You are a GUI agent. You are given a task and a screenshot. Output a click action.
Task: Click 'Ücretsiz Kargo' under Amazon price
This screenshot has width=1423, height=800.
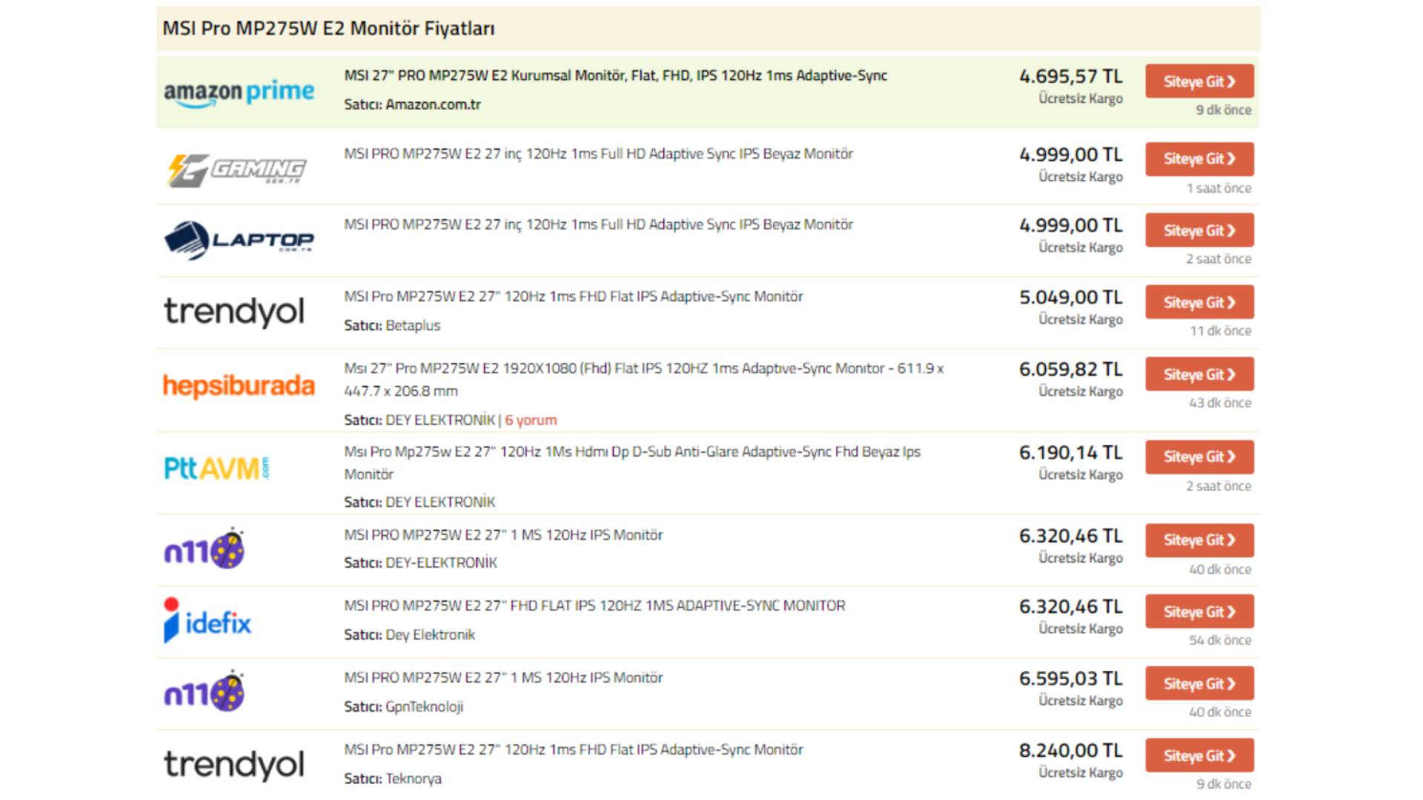point(1081,99)
